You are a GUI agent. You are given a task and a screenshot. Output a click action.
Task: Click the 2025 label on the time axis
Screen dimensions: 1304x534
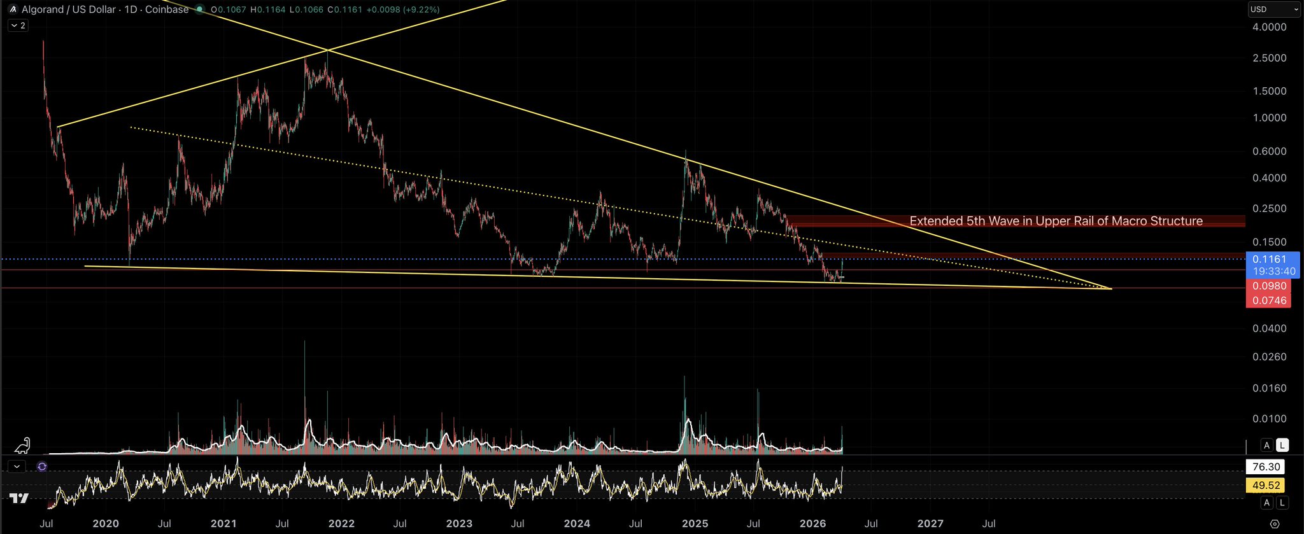pos(695,524)
